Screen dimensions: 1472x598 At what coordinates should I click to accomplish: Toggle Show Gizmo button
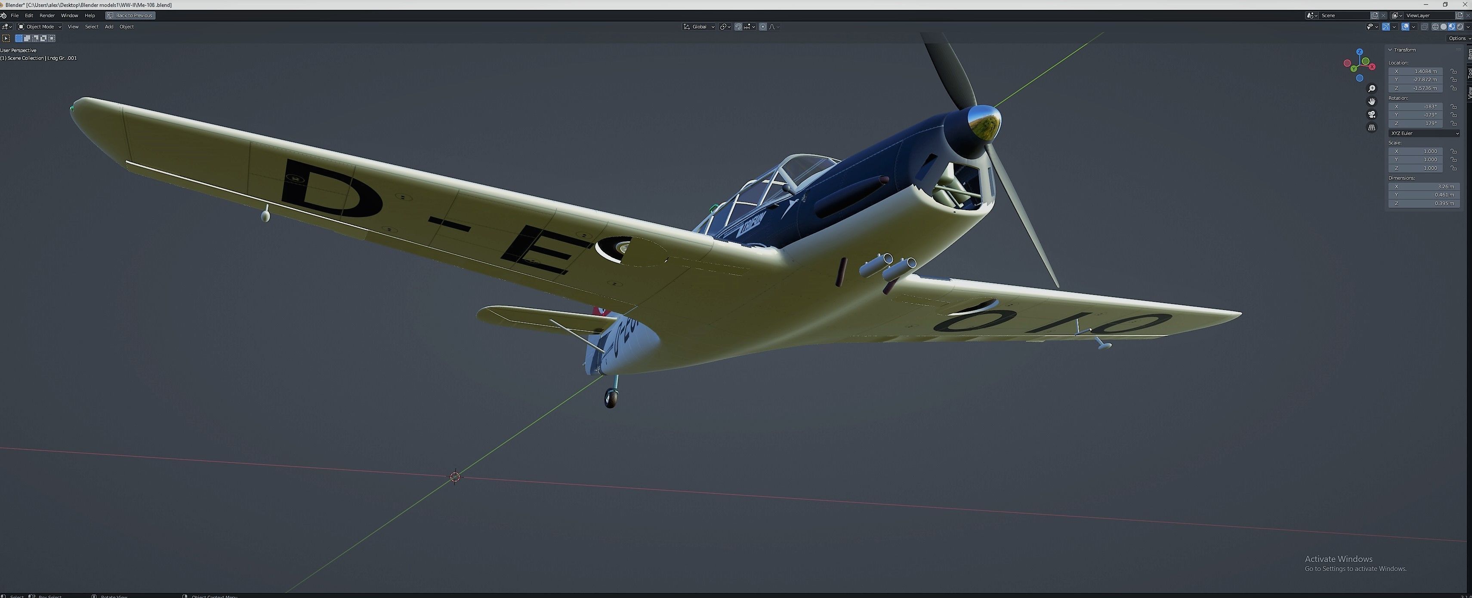[1386, 27]
